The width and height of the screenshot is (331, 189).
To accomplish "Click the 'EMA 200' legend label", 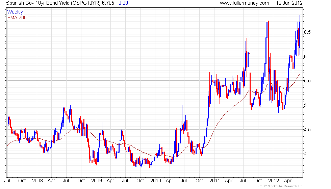I will [17, 18].
